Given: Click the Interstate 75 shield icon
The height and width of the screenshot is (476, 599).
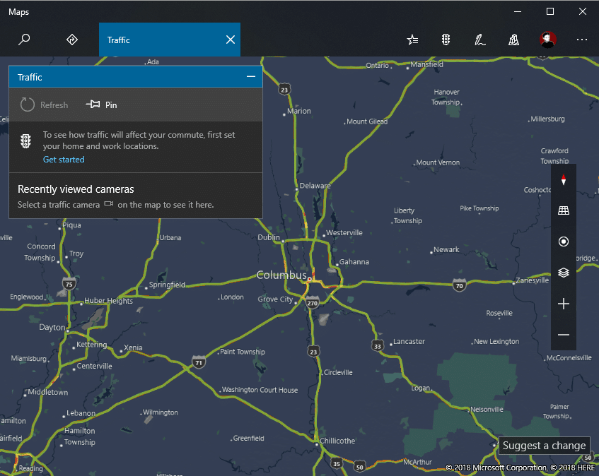Looking at the screenshot, I should (69, 284).
